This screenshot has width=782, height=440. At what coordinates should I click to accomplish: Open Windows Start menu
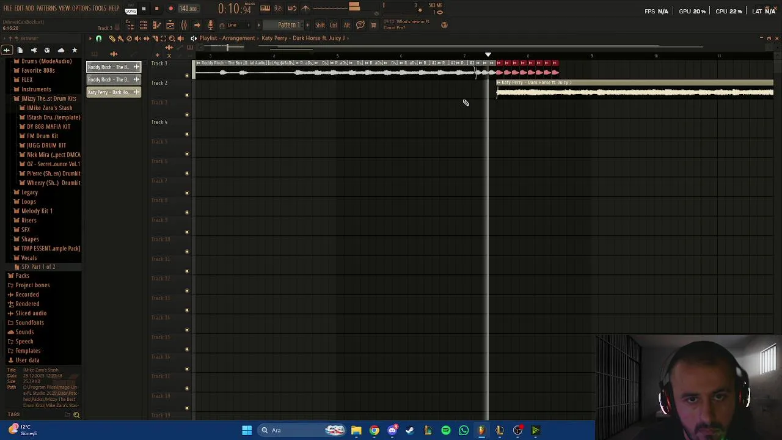[x=247, y=430]
